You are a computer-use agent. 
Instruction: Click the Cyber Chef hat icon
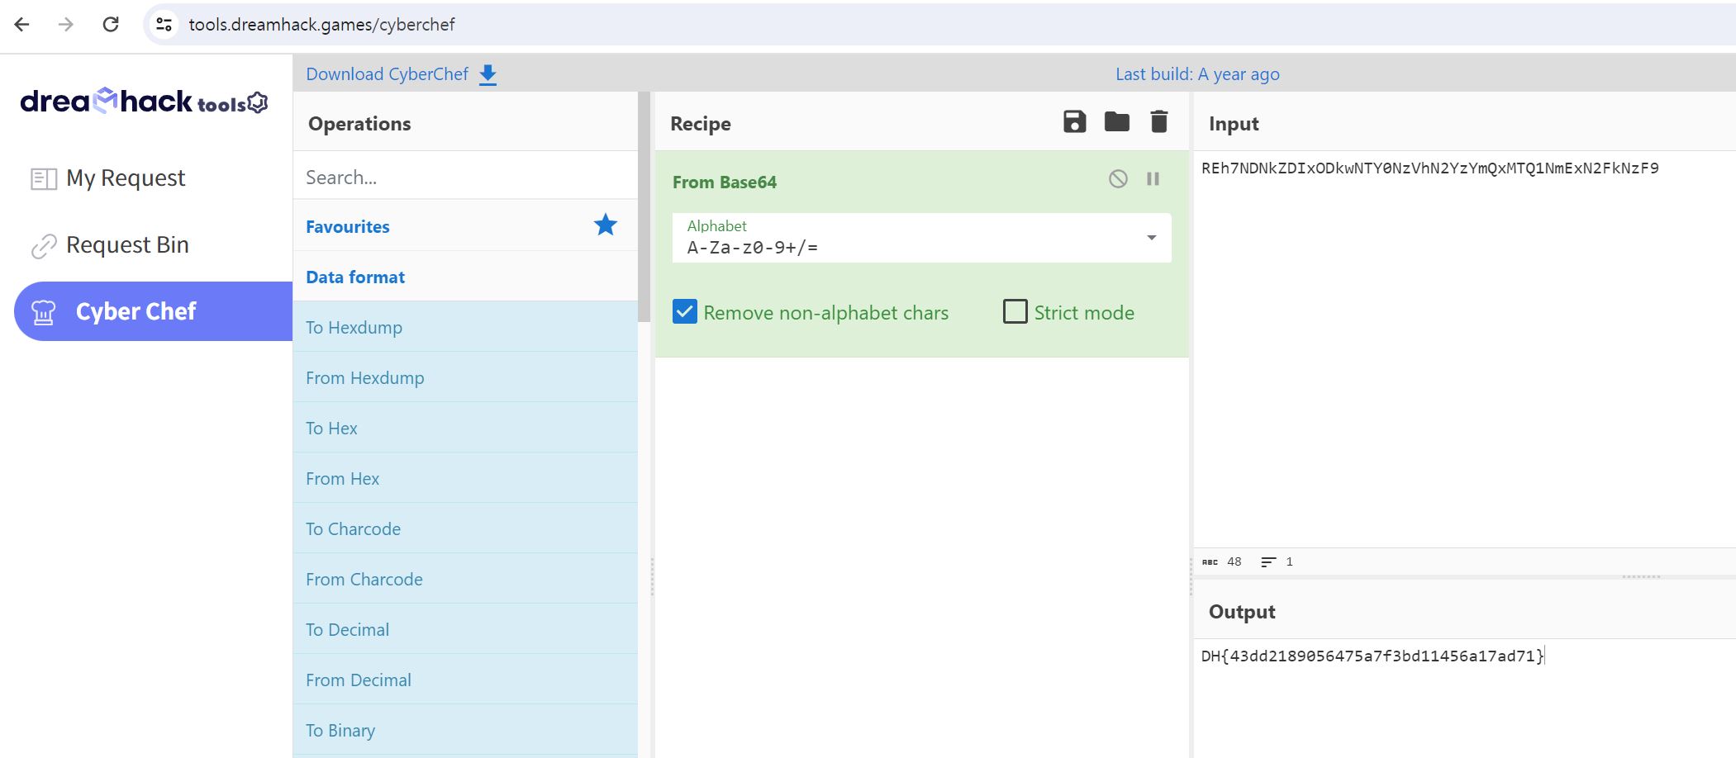coord(44,312)
